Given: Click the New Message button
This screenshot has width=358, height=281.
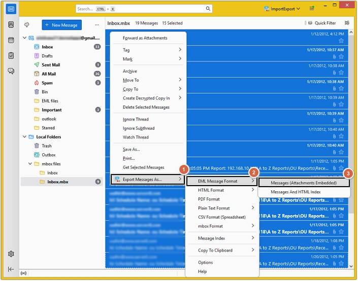Looking at the screenshot, I should (x=61, y=25).
